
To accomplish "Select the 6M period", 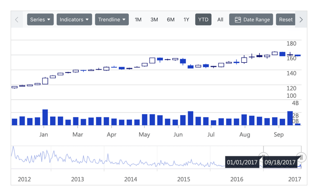I will click(171, 19).
